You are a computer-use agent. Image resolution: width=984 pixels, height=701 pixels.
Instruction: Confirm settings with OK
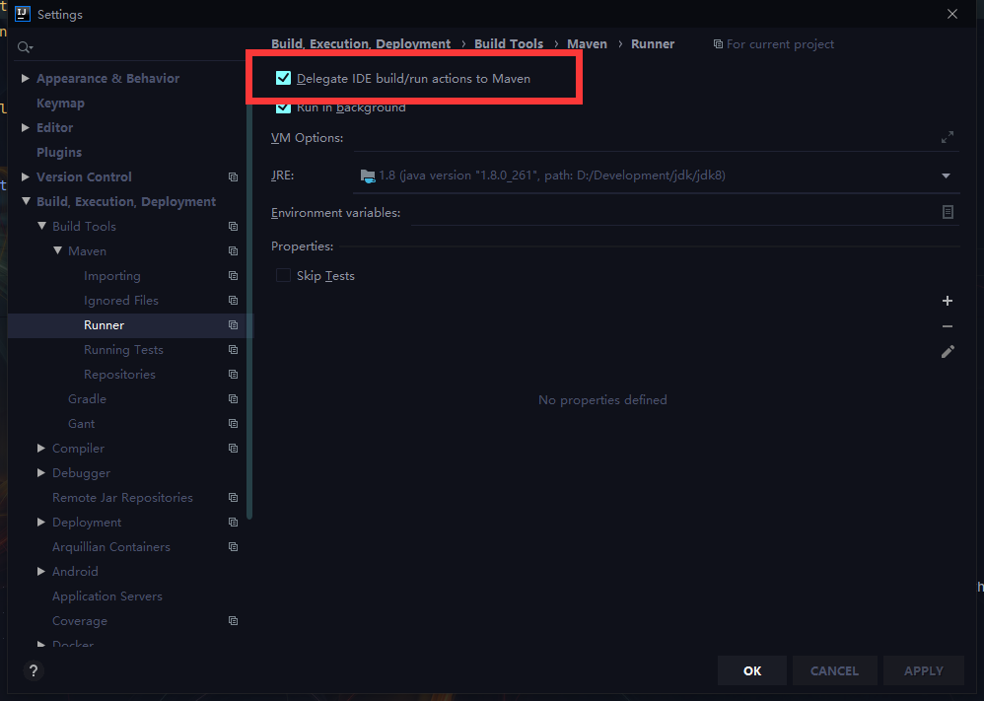(751, 670)
